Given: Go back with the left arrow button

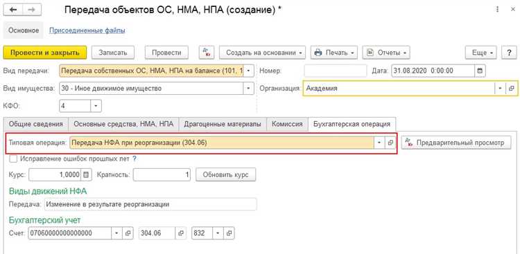Looking at the screenshot, I should pyautogui.click(x=14, y=10).
